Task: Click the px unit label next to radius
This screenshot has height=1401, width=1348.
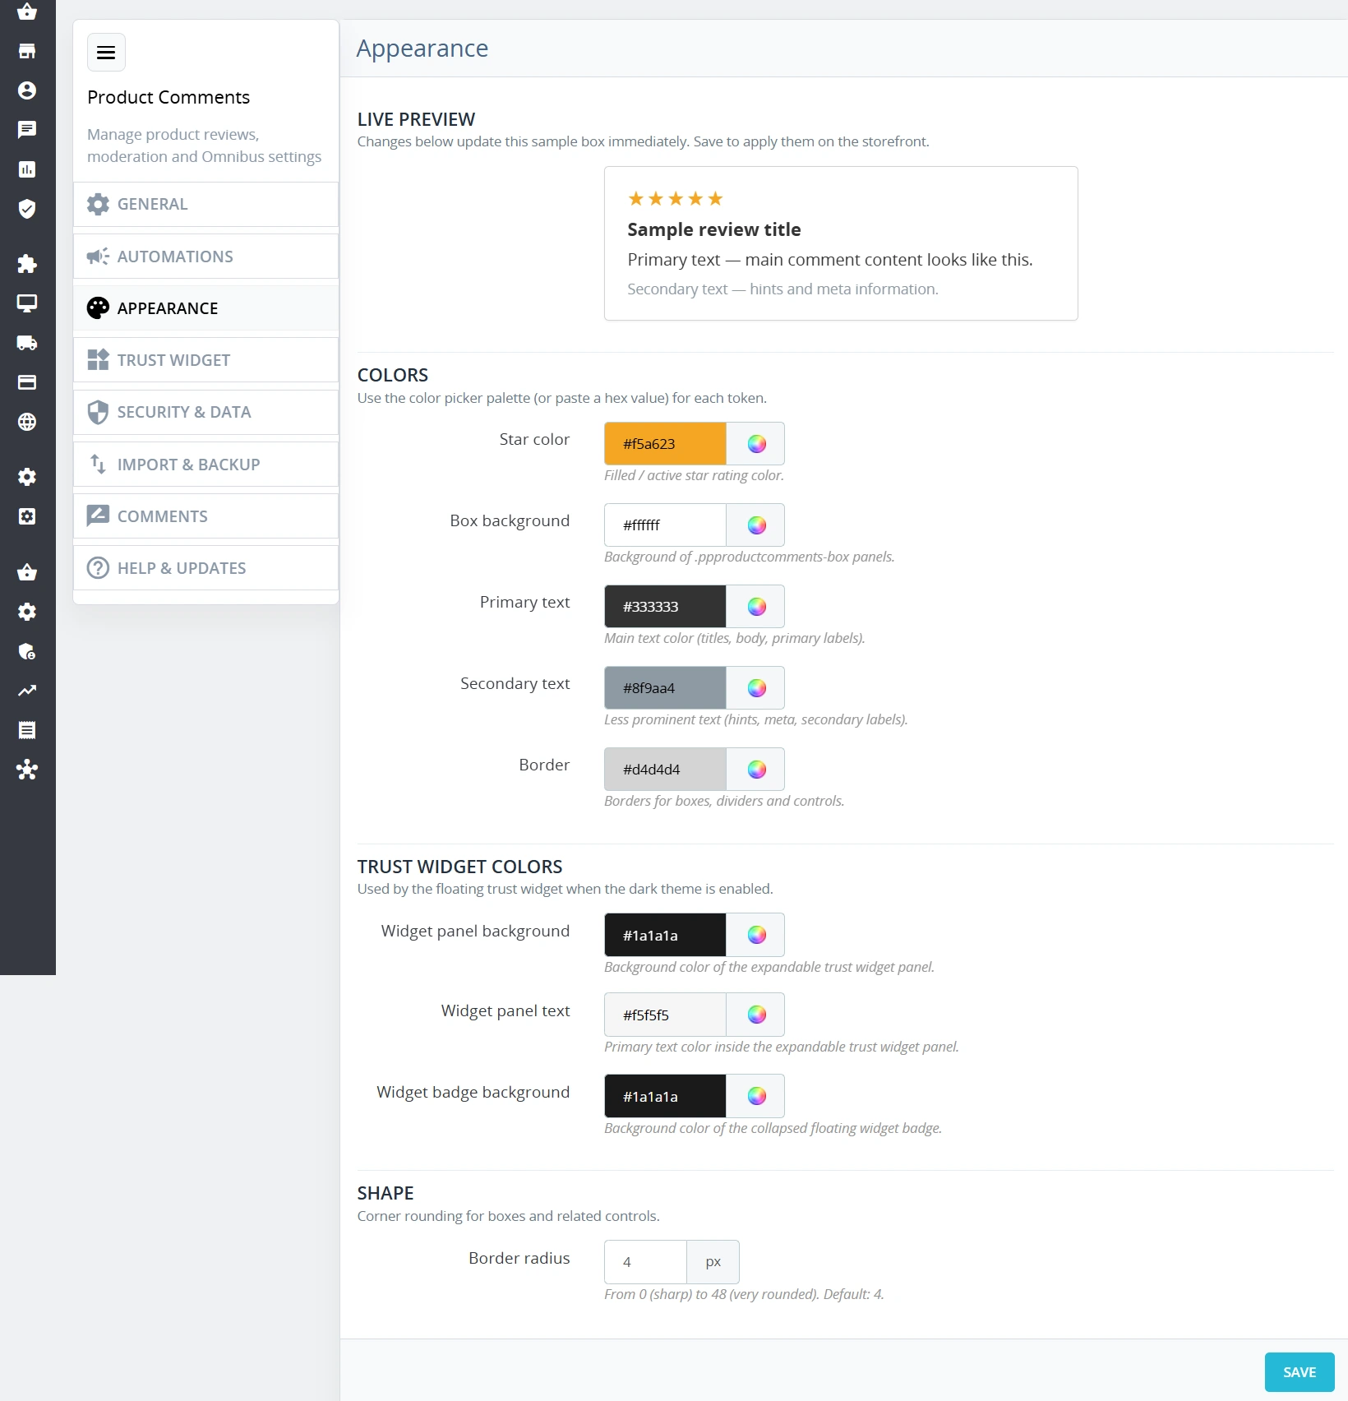Action: 713,1262
